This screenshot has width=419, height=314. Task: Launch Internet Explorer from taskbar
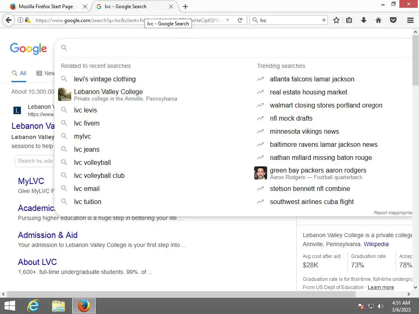(x=33, y=306)
